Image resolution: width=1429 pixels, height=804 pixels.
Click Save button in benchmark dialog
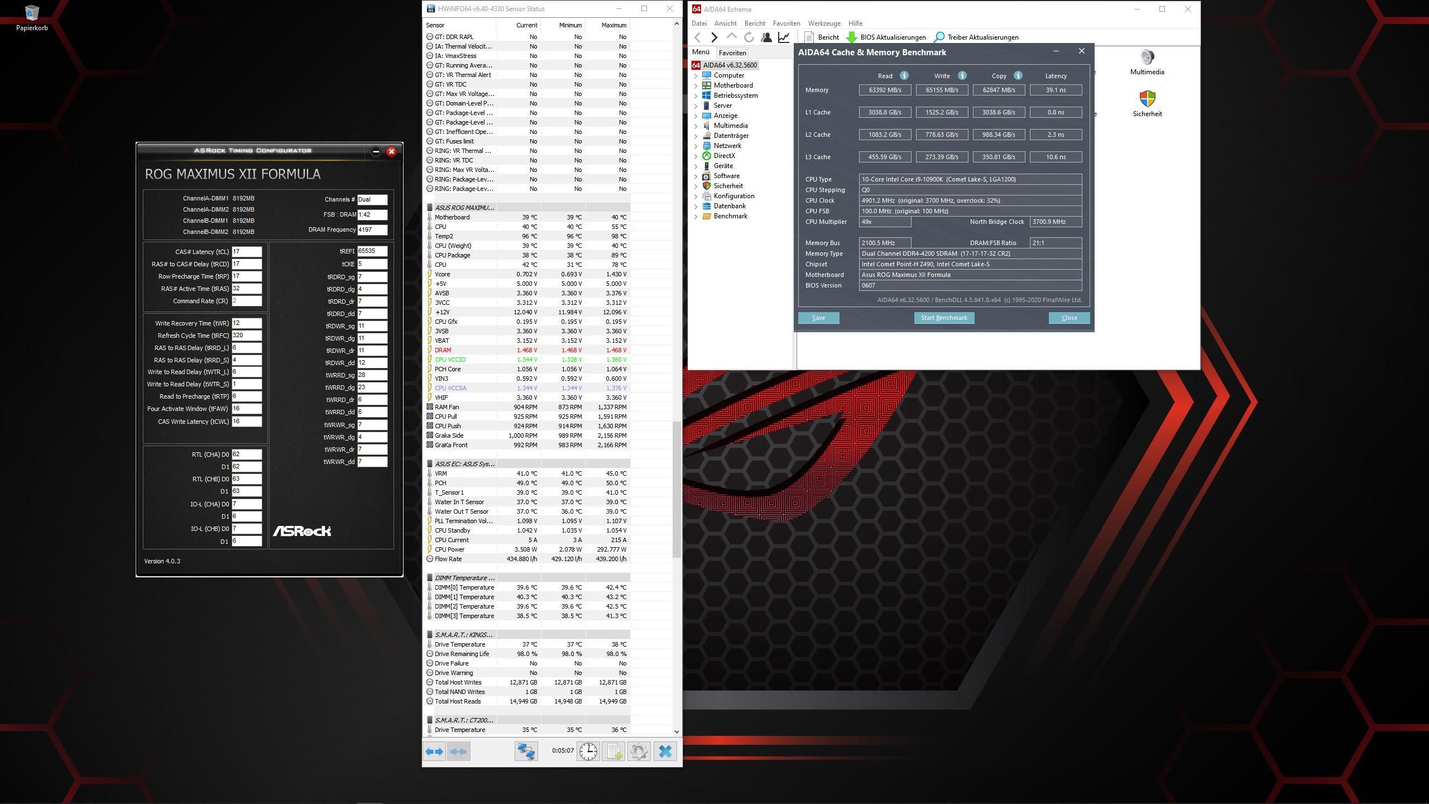click(x=818, y=318)
